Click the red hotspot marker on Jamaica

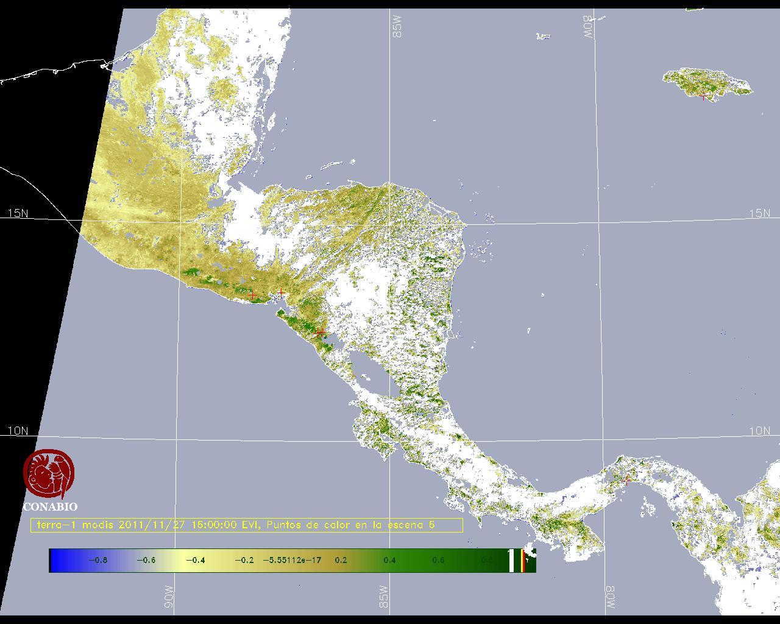coord(704,96)
